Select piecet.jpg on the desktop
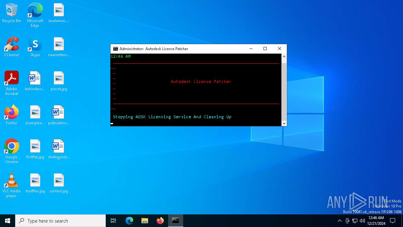This screenshot has height=227, width=403. (59, 81)
